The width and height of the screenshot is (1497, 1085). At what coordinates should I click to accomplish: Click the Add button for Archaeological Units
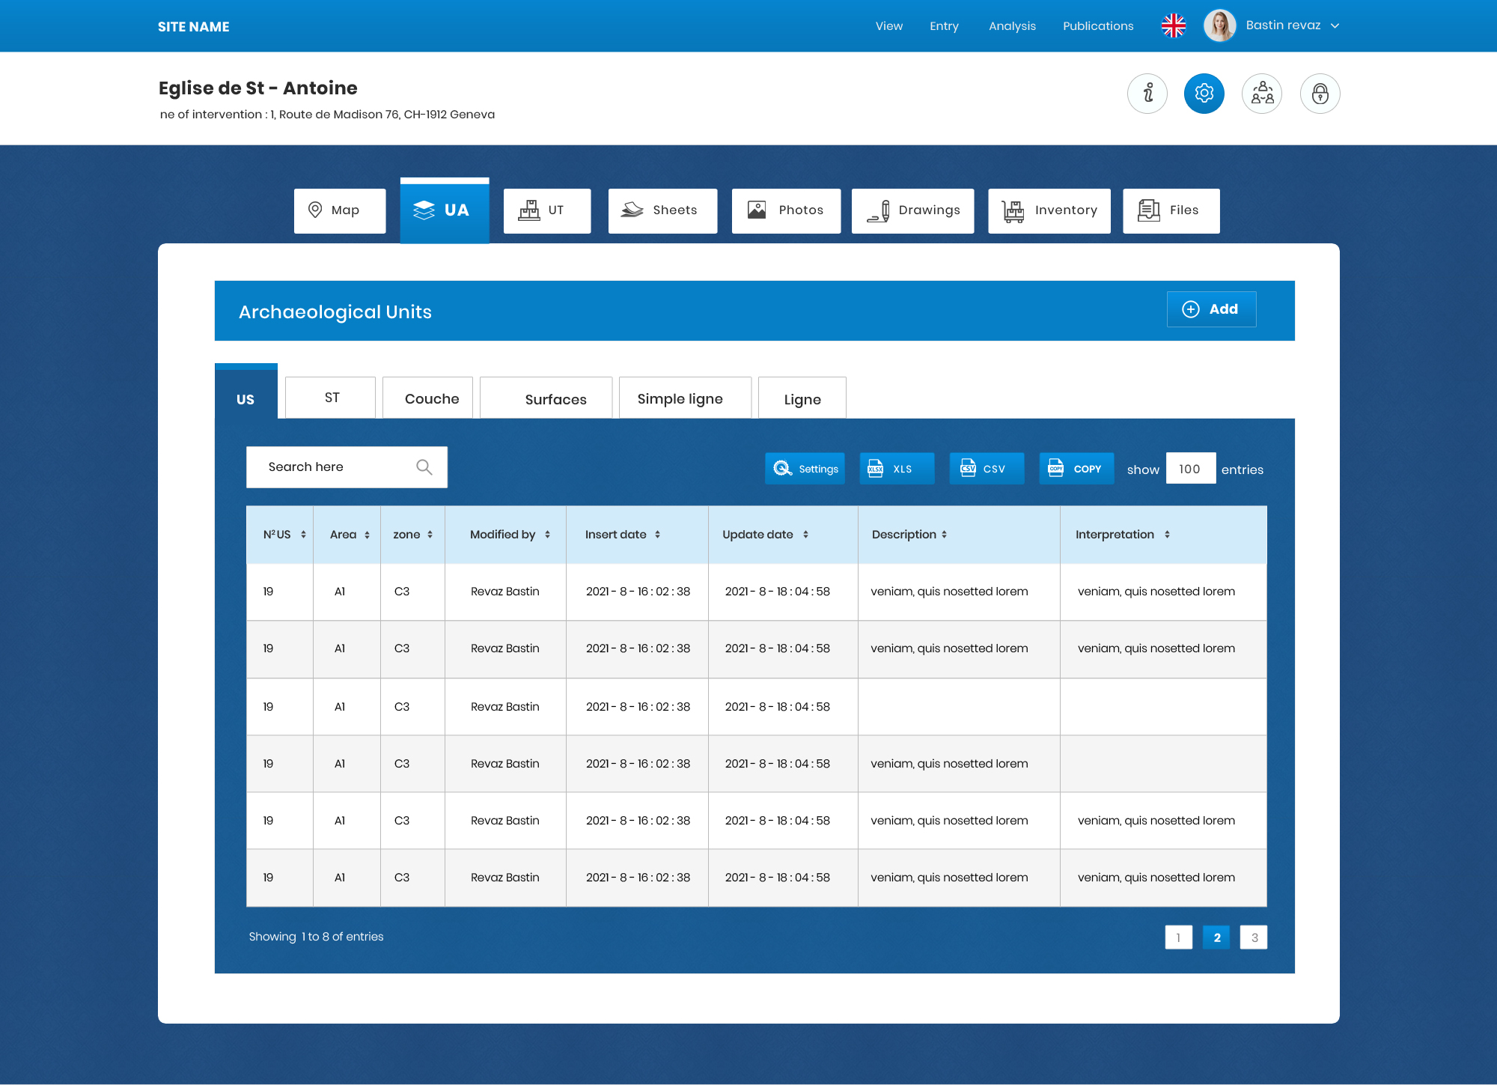(1211, 309)
